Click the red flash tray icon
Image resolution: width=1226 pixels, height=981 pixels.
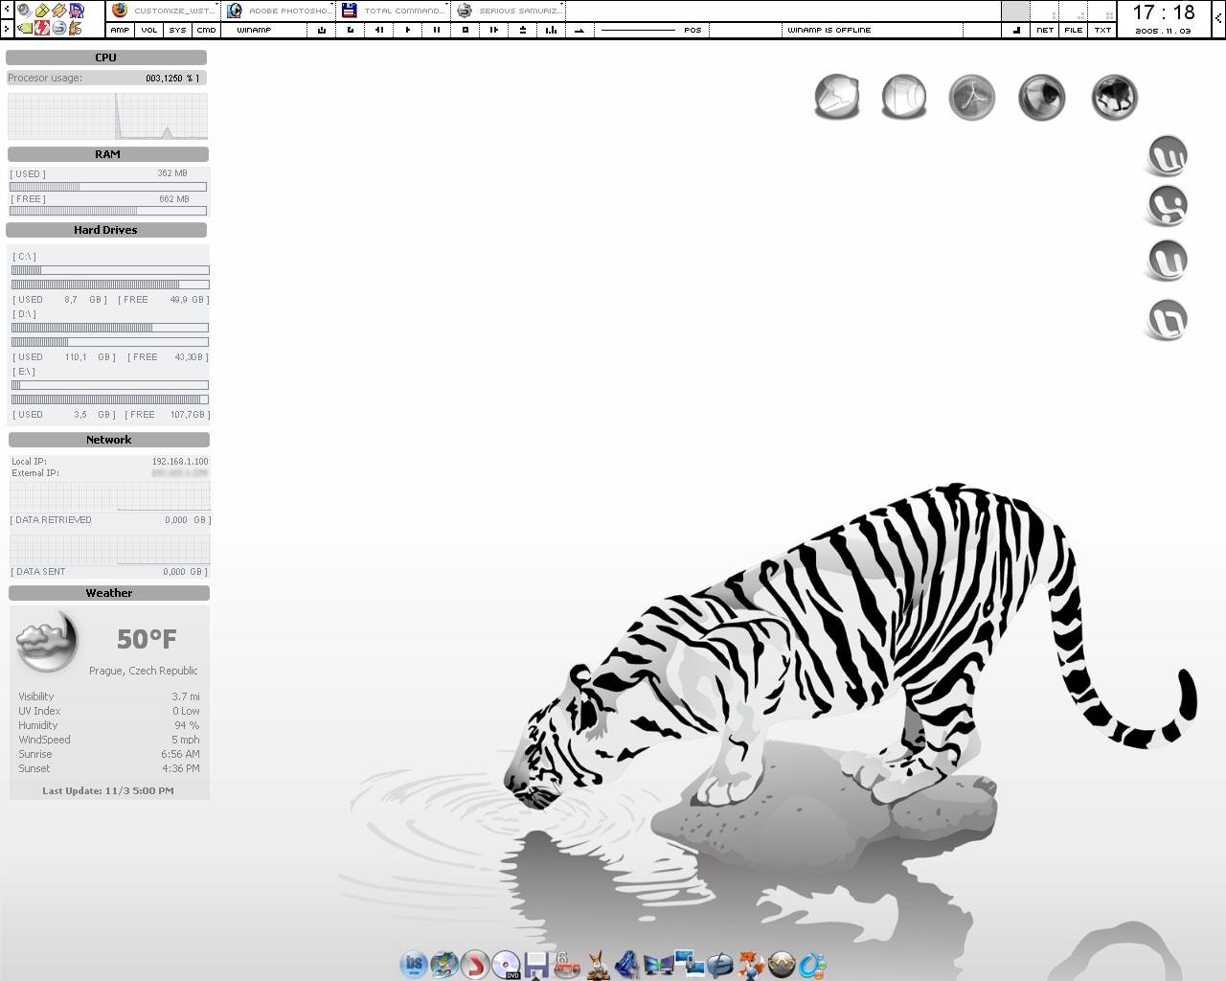42,29
